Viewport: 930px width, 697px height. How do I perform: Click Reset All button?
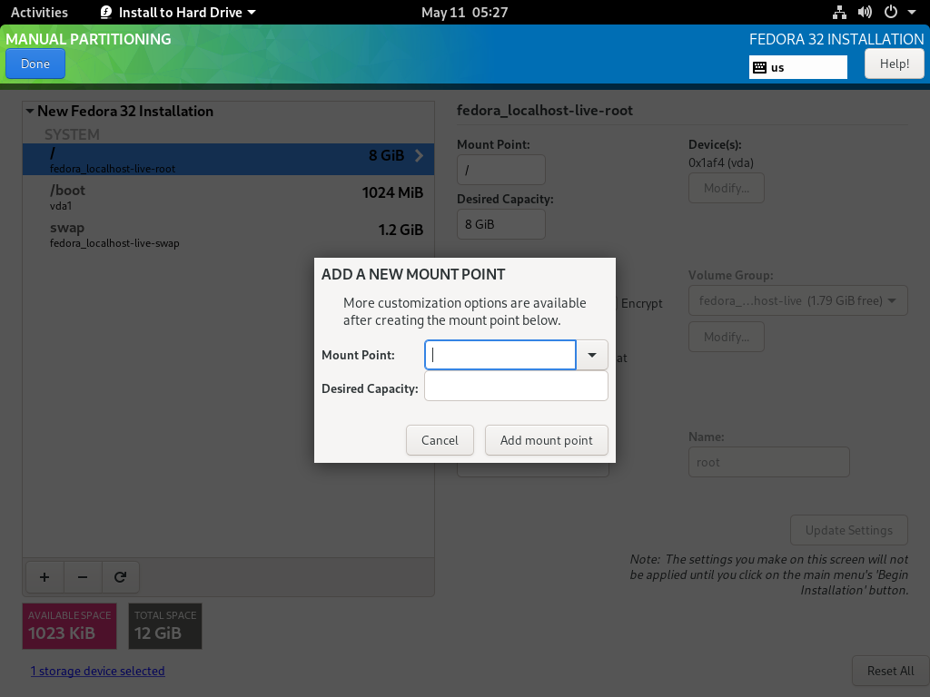(890, 671)
